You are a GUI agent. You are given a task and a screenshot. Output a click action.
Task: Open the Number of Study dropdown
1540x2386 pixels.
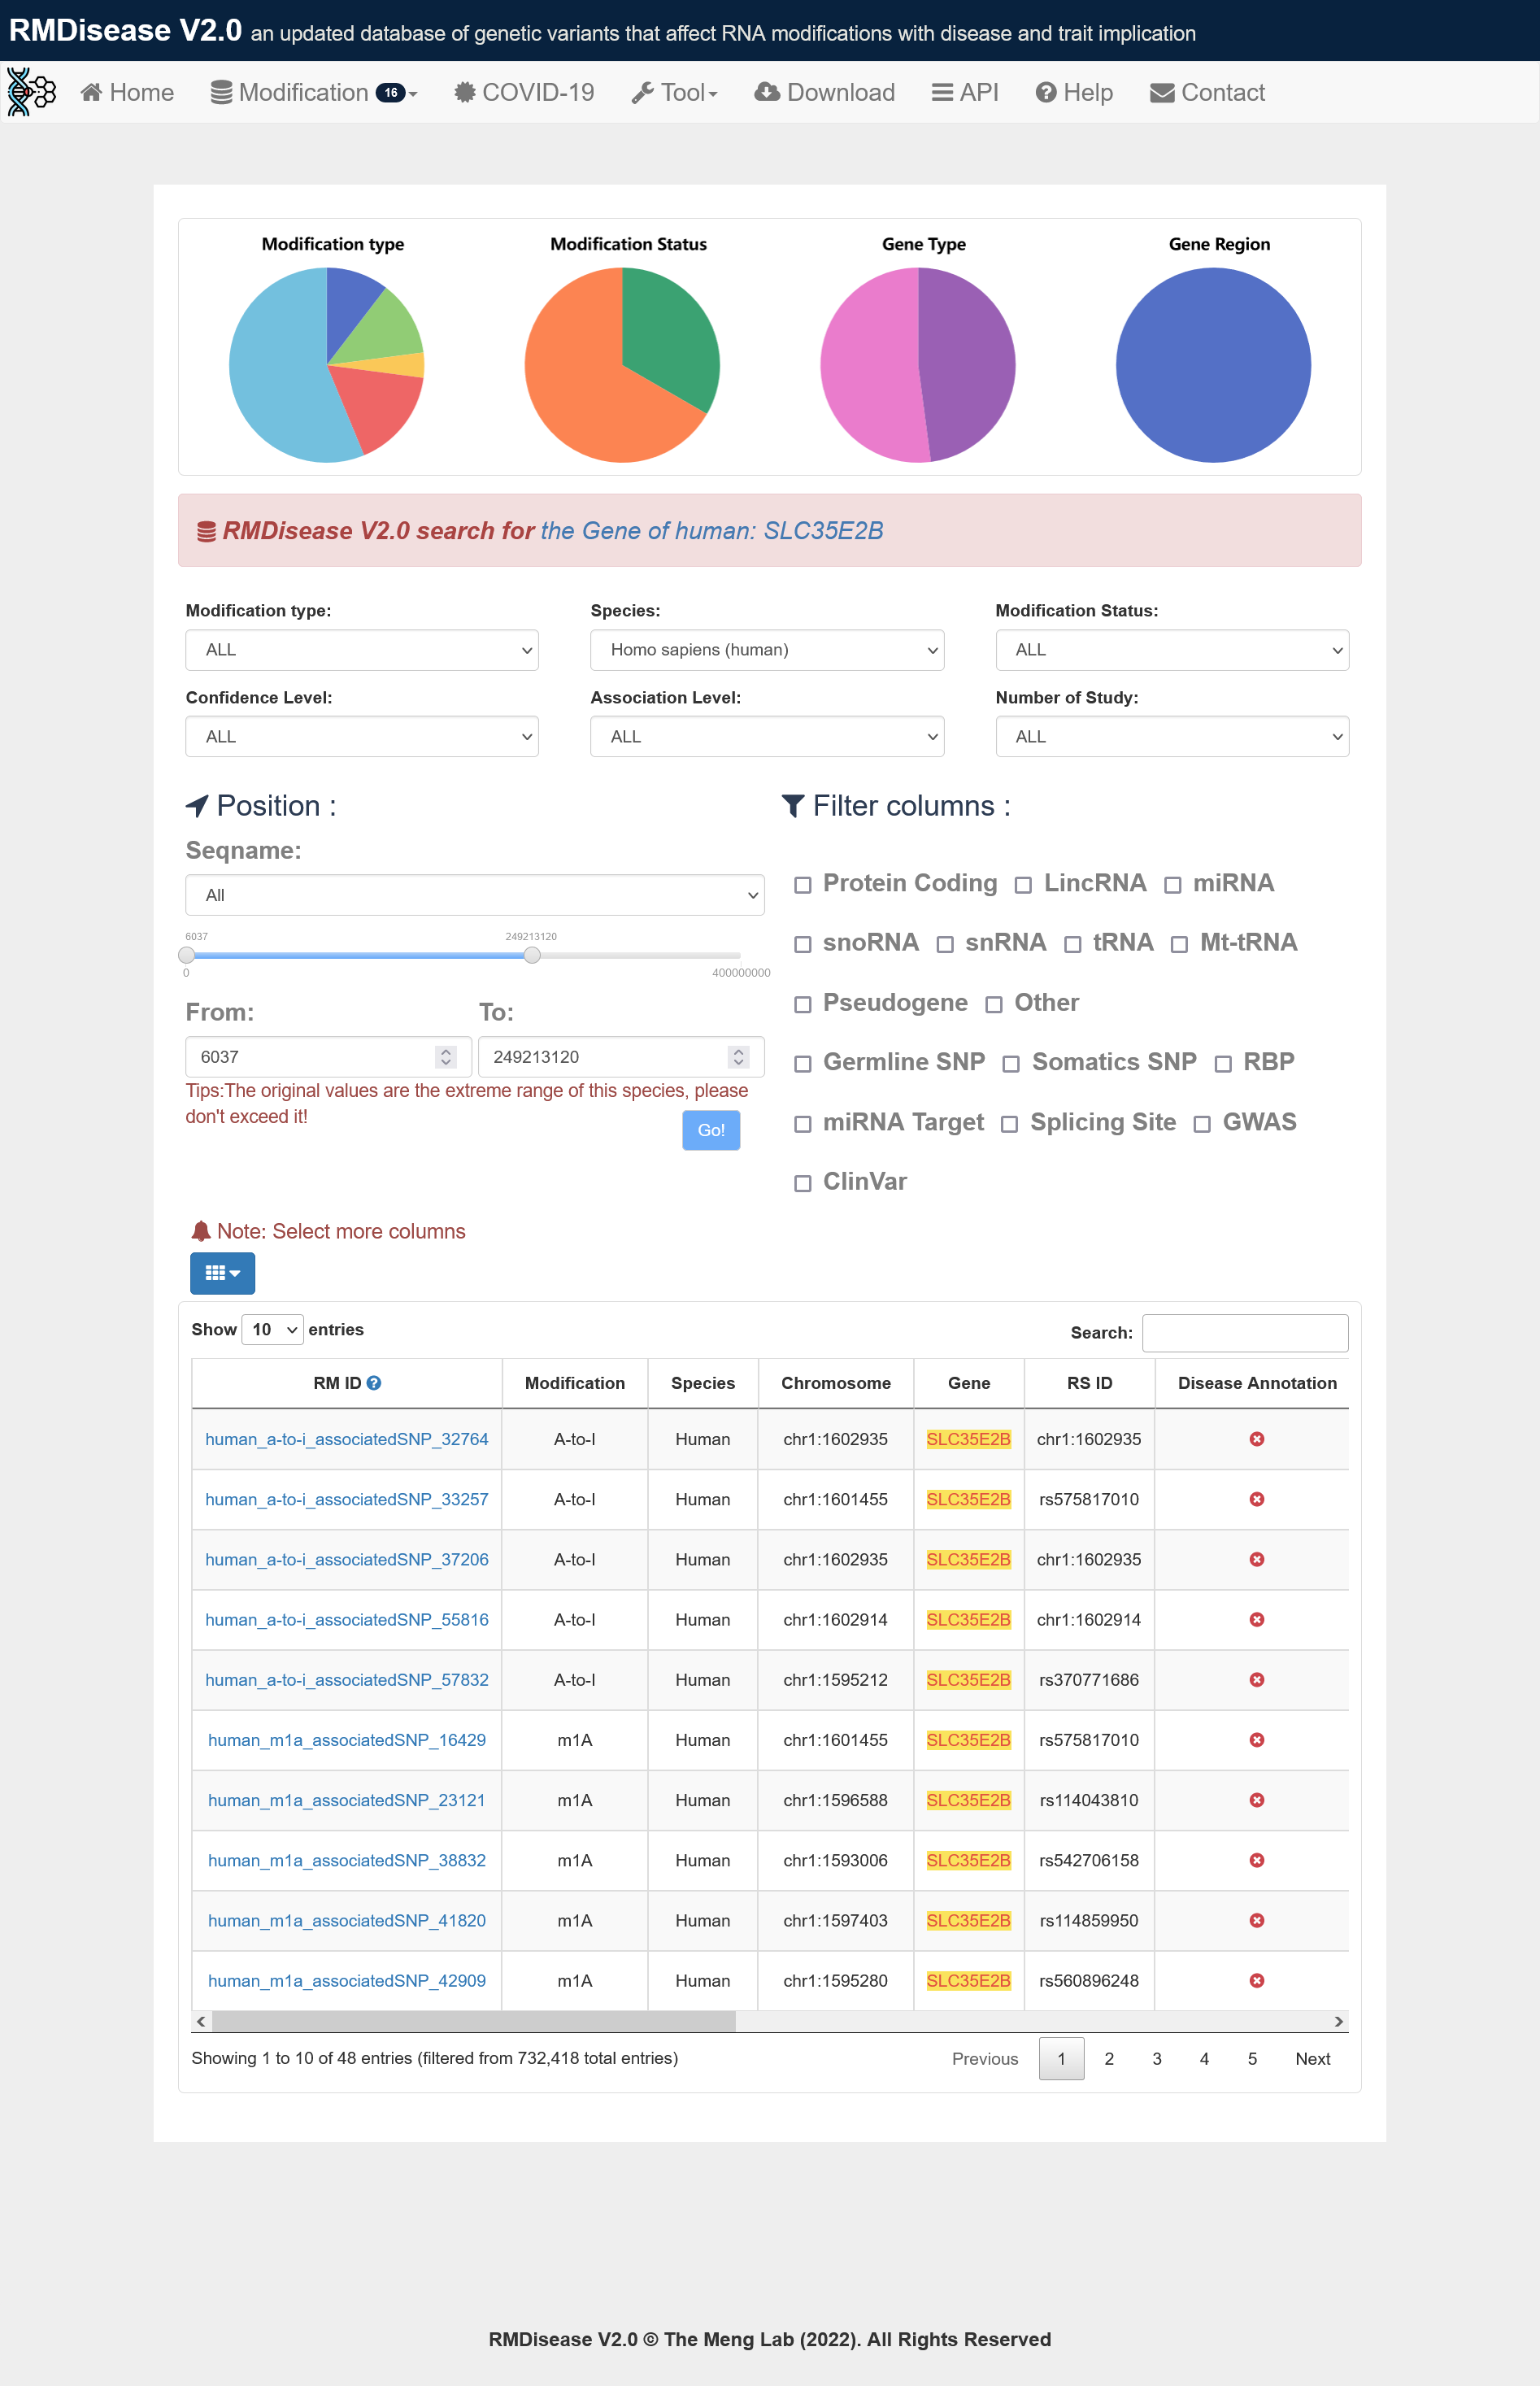click(x=1172, y=736)
